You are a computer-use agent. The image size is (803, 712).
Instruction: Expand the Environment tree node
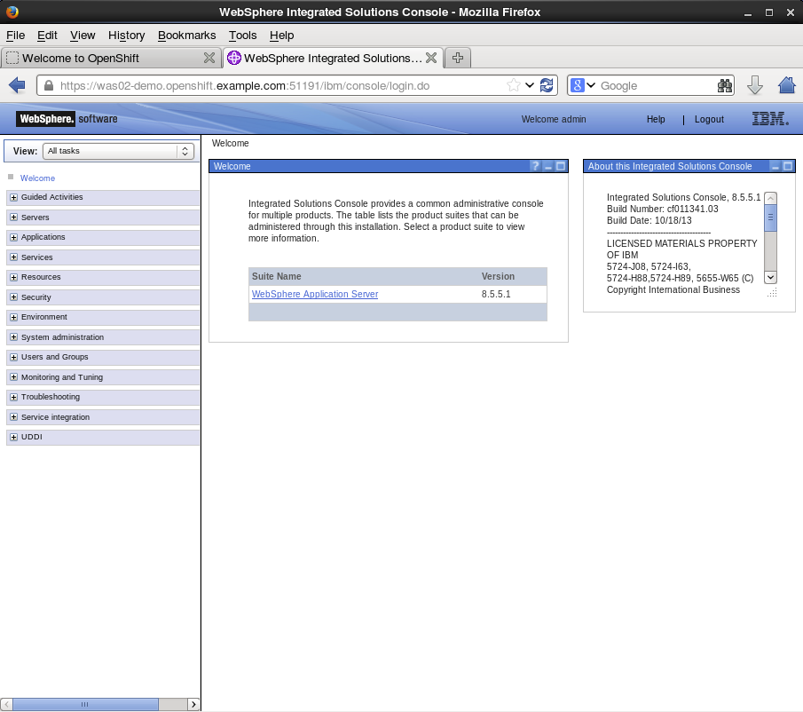click(x=14, y=317)
